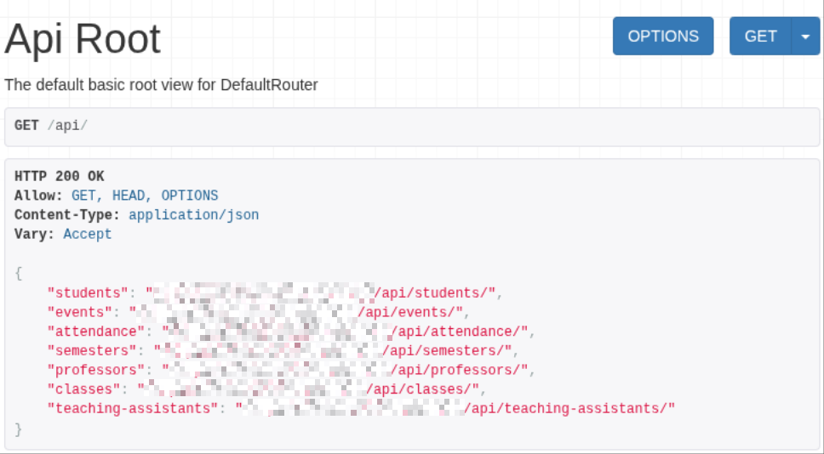Viewport: 824px width, 454px height.
Task: Click the "professors" JSON key
Action: point(96,370)
